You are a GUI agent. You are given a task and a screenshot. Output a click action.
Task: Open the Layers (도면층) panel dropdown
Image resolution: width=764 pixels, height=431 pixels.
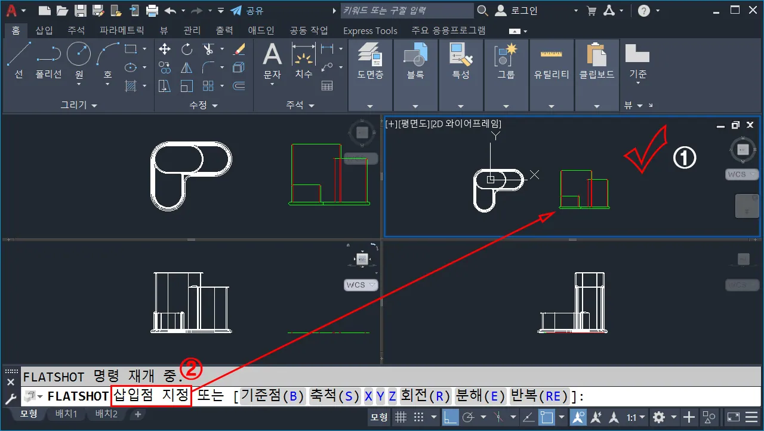(x=370, y=106)
